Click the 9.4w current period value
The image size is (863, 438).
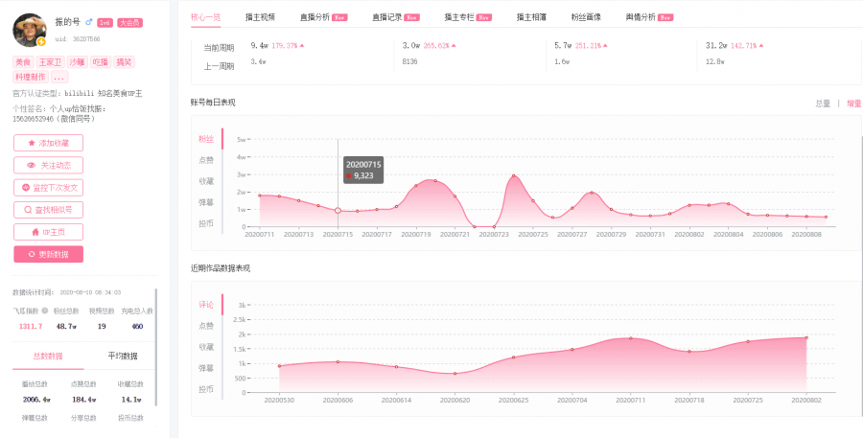(x=259, y=45)
